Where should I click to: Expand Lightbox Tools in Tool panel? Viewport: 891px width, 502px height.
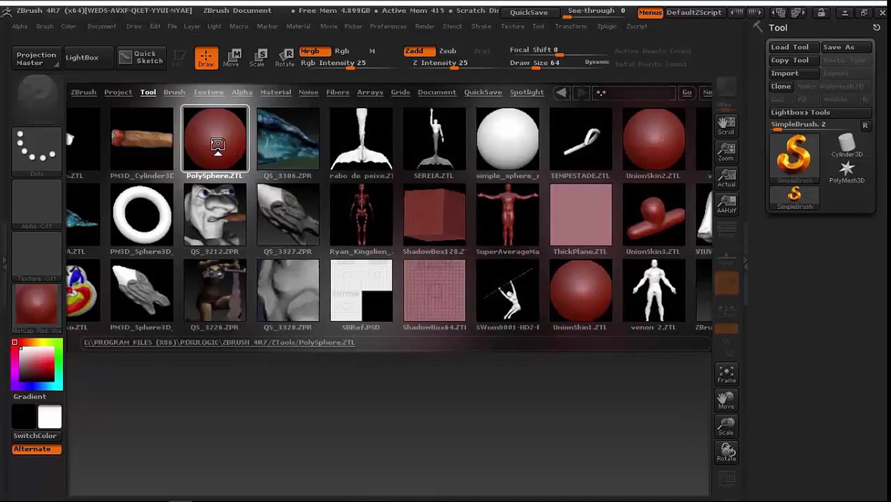coord(820,112)
